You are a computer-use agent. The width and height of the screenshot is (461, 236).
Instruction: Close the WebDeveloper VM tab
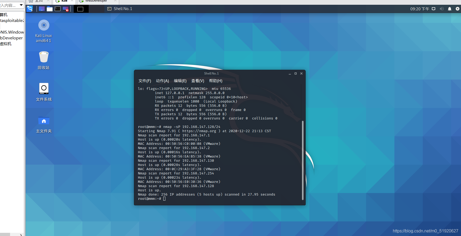pos(115,1)
